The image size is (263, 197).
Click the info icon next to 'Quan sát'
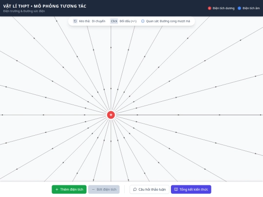tap(143, 21)
